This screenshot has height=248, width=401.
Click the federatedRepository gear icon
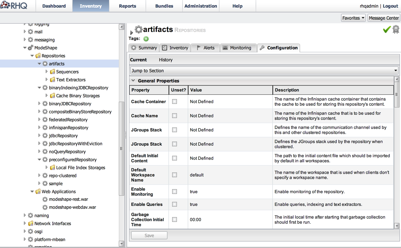pyautogui.click(x=45, y=119)
